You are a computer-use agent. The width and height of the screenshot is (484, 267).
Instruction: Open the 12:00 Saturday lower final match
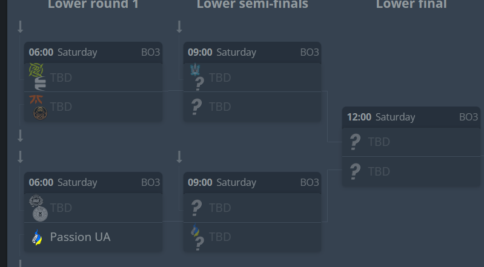[411, 117]
